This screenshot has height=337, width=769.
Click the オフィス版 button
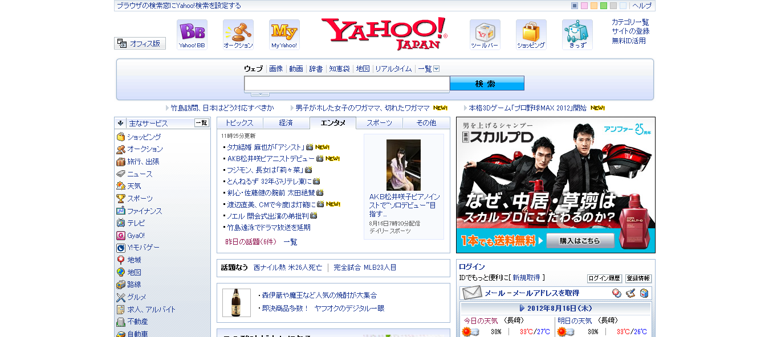[140, 43]
